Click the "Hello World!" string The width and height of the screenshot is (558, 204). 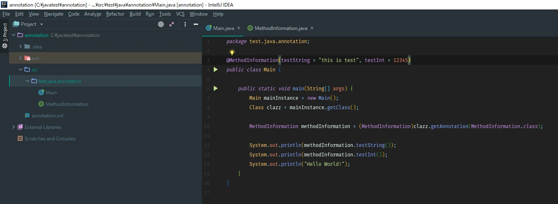click(x=325, y=164)
